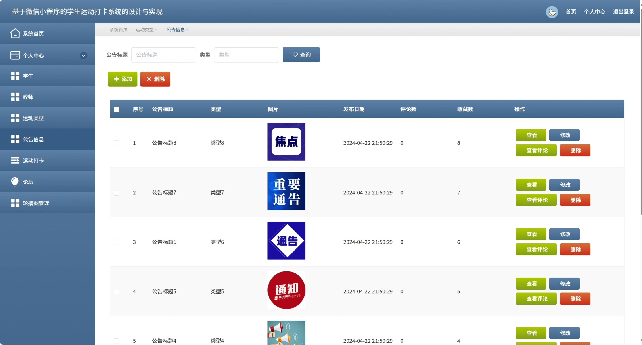Viewport: 642px width, 345px height.
Task: Close the 公告信息 tab
Action: 187,30
